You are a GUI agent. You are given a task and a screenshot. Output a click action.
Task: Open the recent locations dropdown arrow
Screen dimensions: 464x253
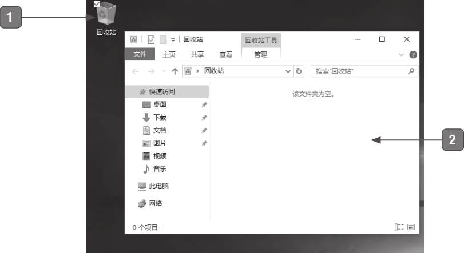pyautogui.click(x=164, y=71)
